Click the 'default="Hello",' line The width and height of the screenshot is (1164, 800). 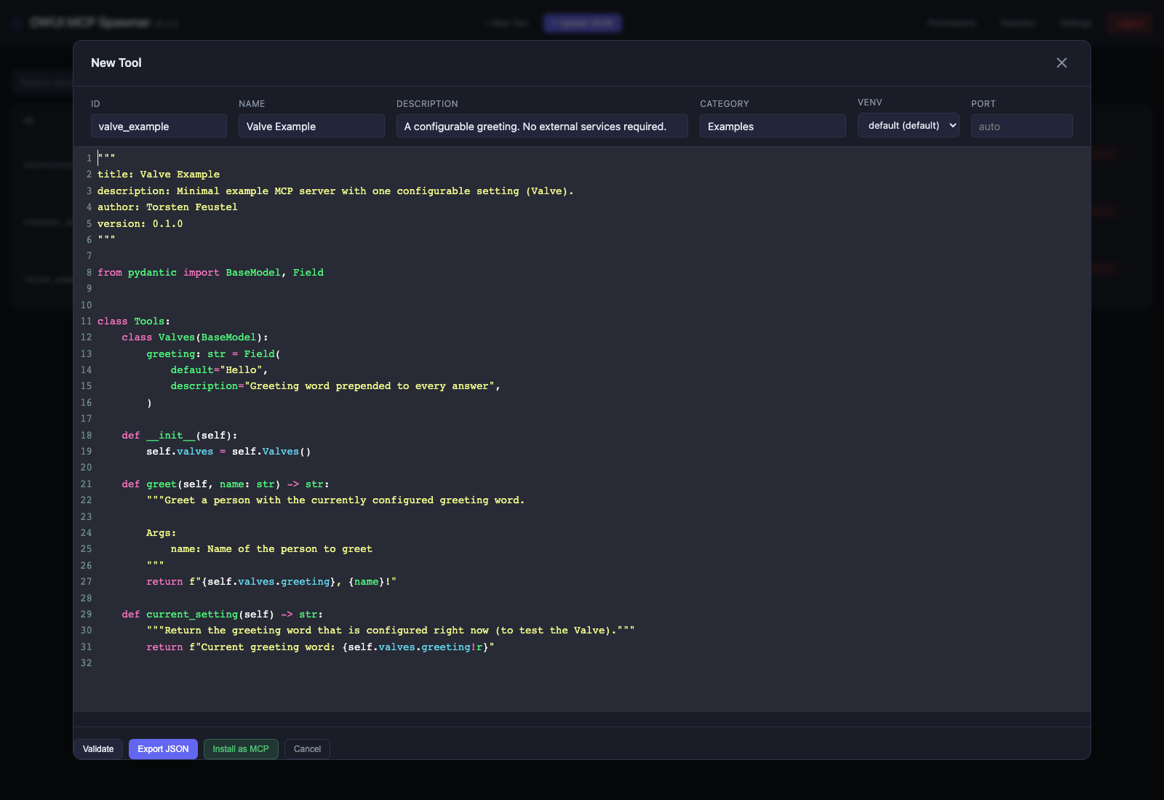[x=219, y=370]
